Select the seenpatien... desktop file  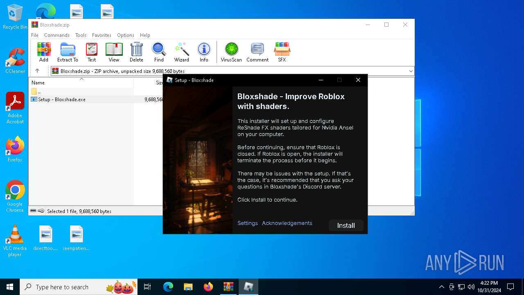tap(76, 238)
